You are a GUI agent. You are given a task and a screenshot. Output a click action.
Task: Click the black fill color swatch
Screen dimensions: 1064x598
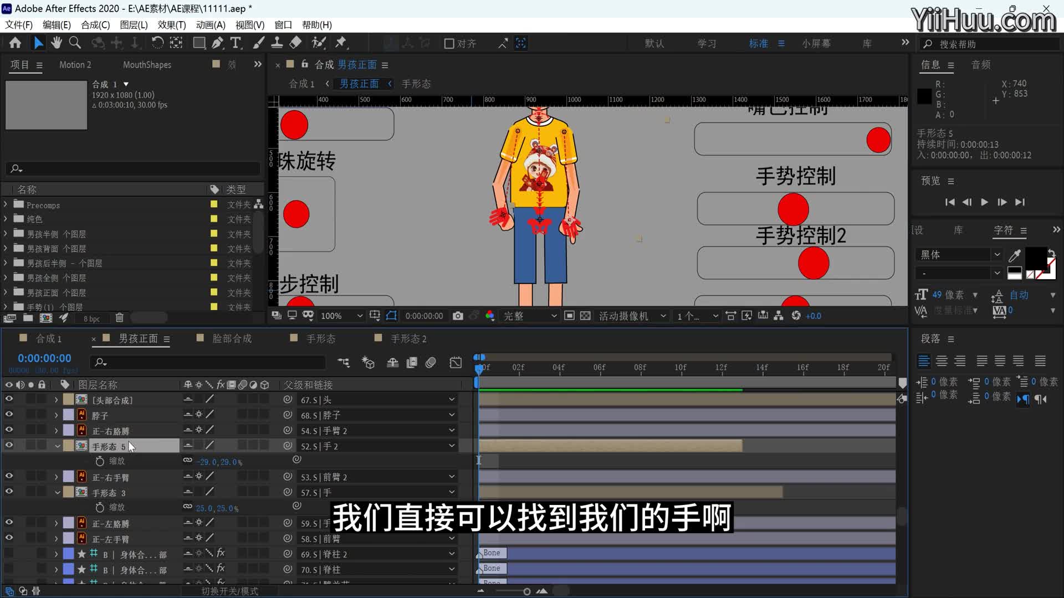[1036, 258]
